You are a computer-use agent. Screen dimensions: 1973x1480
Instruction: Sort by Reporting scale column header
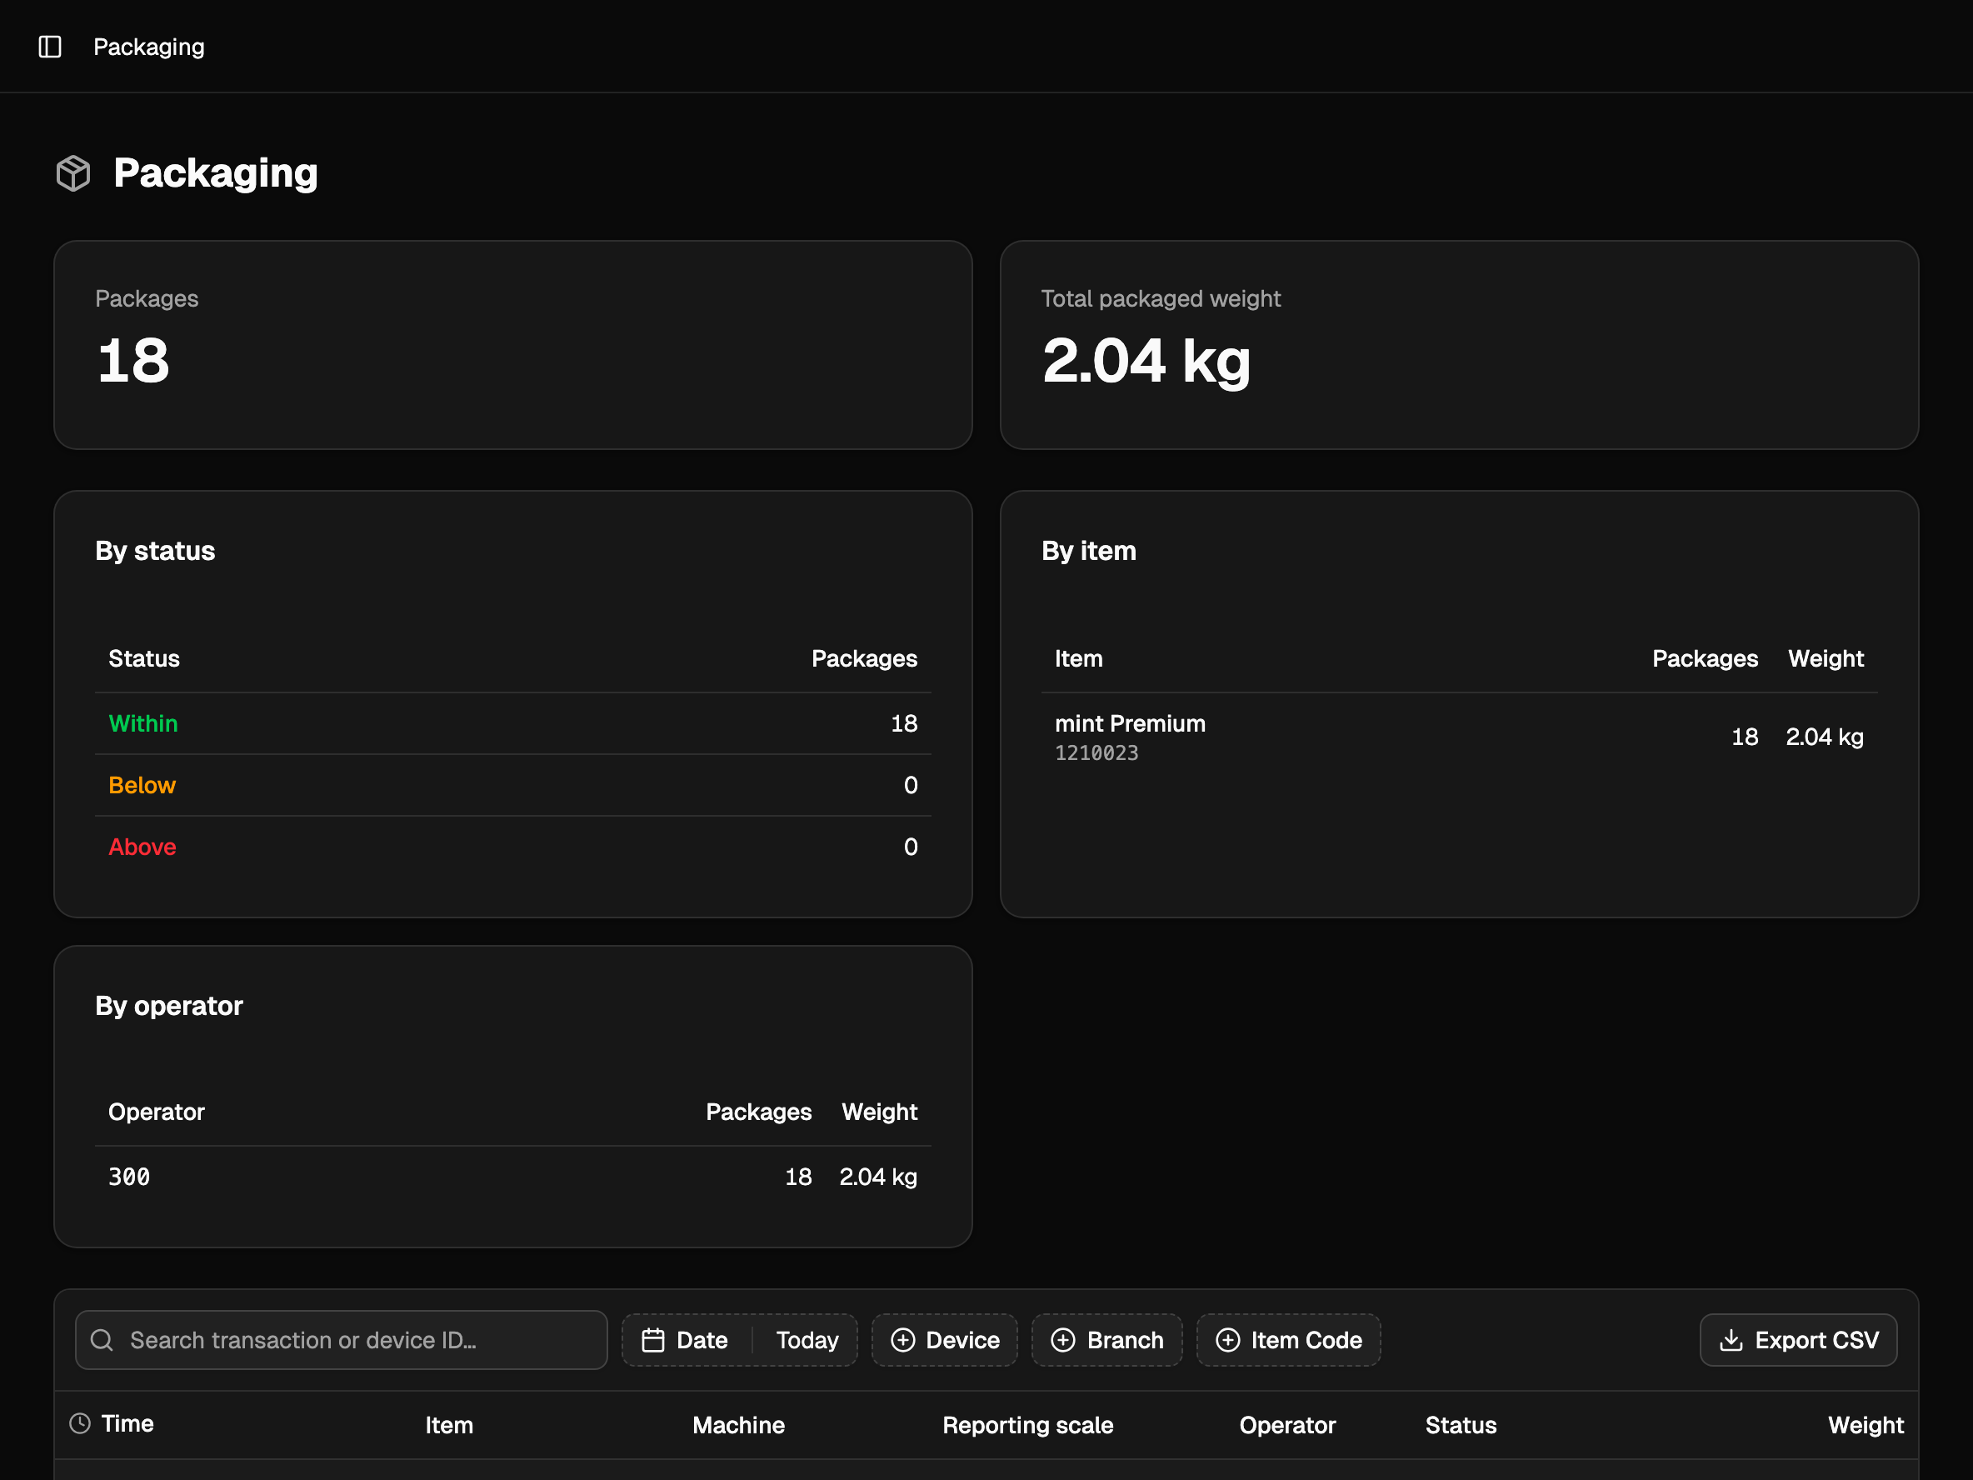click(x=1027, y=1425)
